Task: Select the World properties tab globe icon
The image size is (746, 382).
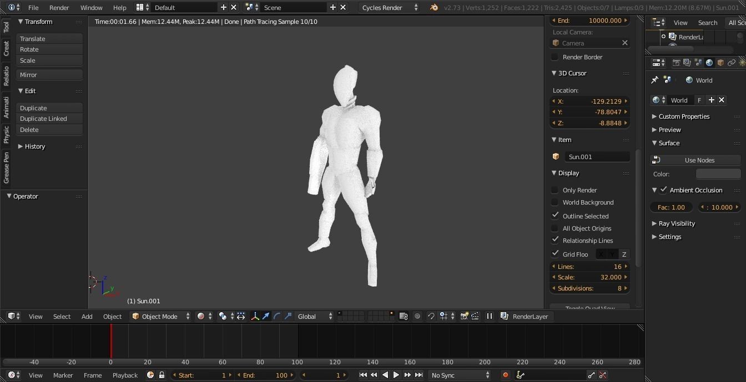Action: (x=709, y=63)
